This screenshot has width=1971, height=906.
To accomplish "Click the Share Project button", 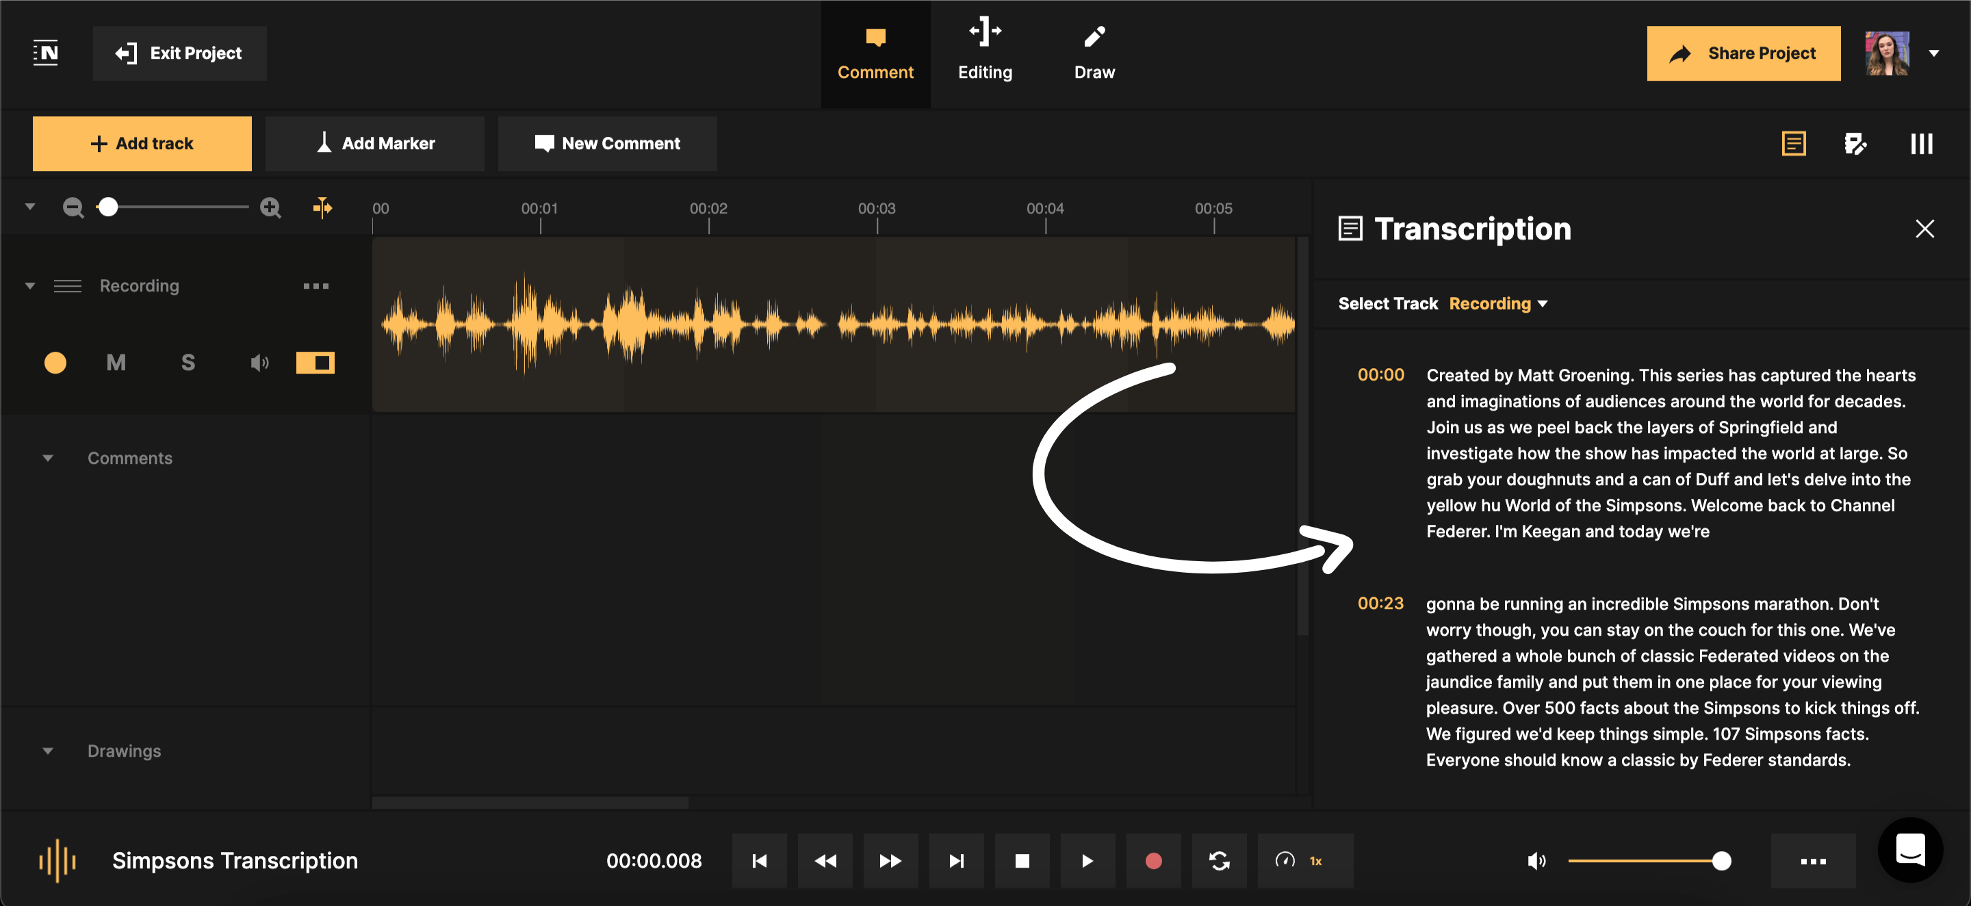I will click(x=1743, y=53).
